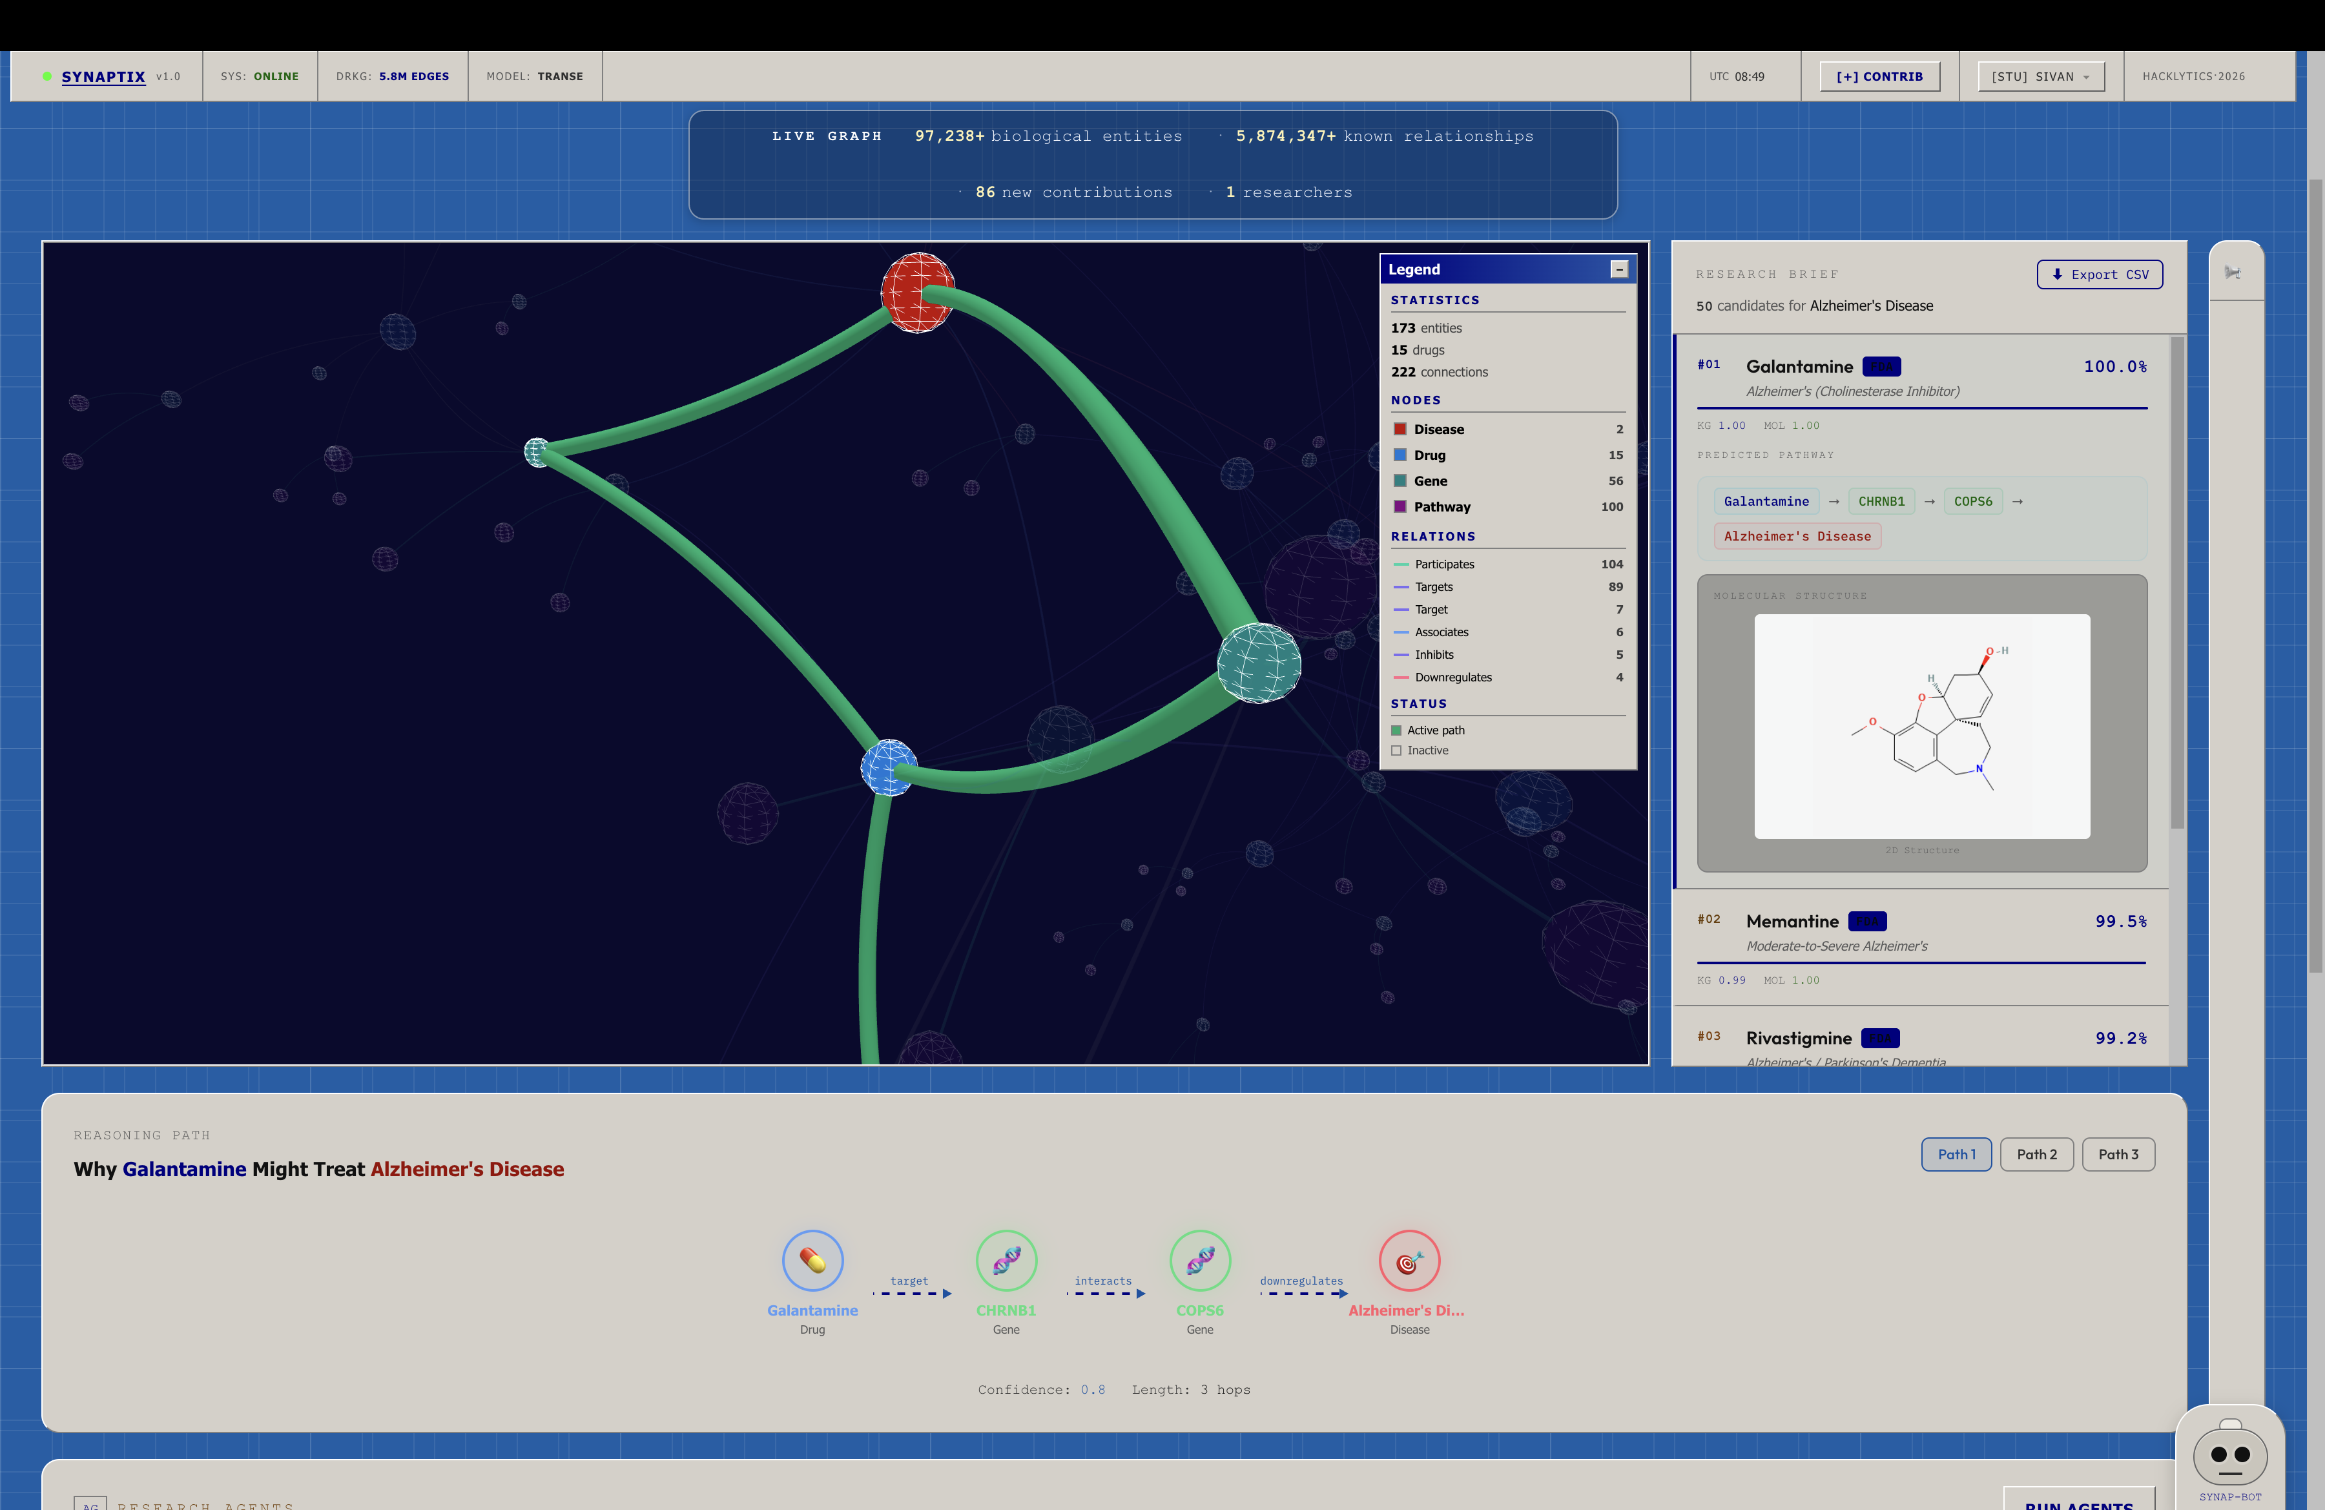Toggle the Pathway node type in legend
The width and height of the screenshot is (2325, 1510).
(x=1441, y=507)
